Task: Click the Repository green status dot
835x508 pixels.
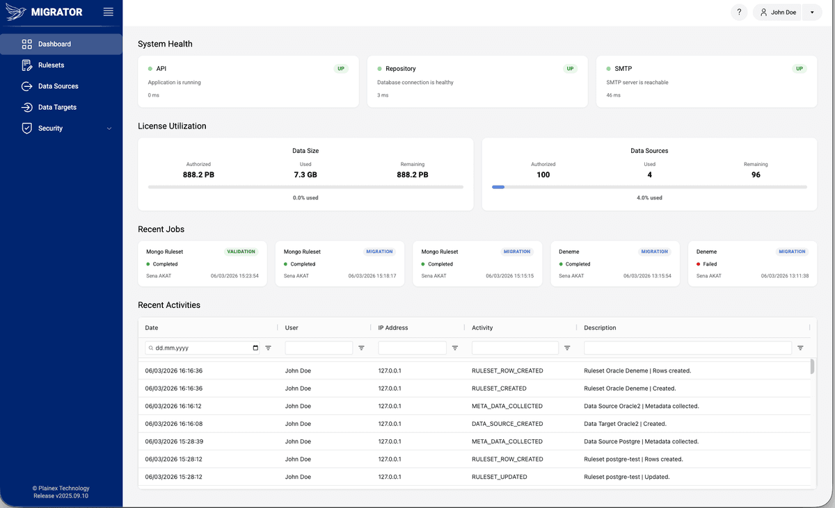Action: [379, 69]
